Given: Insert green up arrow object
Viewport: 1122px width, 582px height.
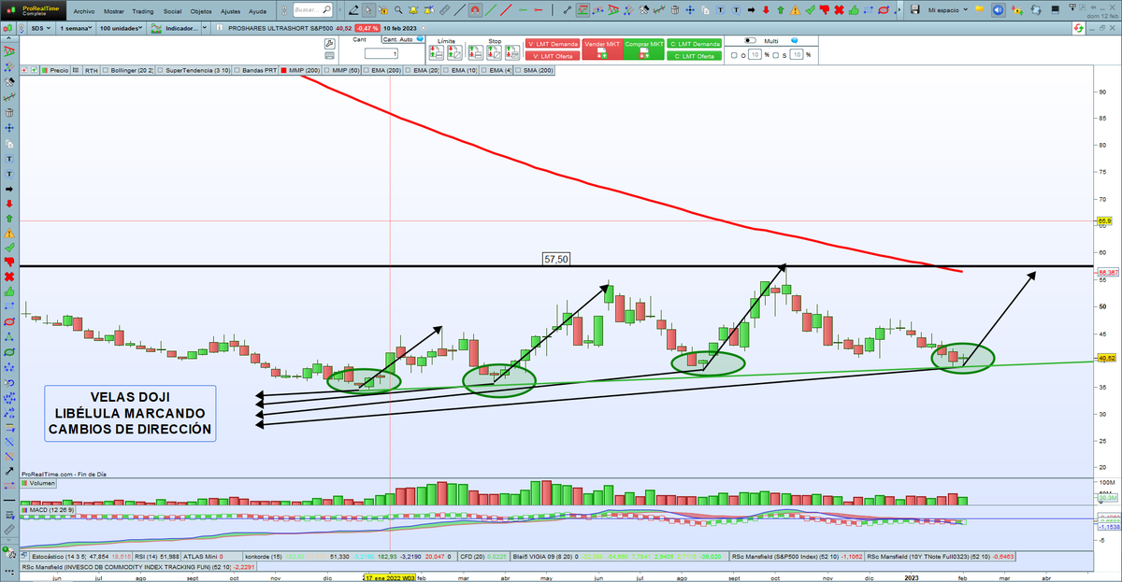Looking at the screenshot, I should tap(780, 9).
